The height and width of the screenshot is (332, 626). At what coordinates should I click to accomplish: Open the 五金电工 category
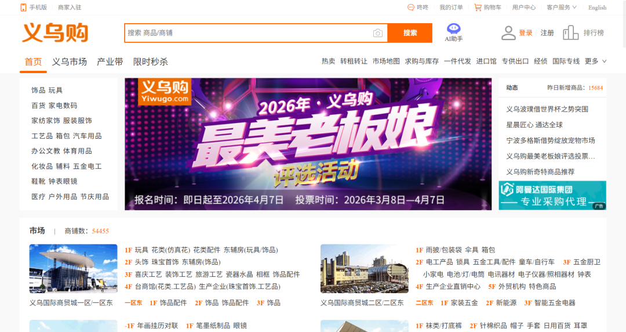pos(87,167)
